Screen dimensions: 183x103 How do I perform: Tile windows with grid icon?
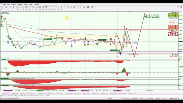click(x=74, y=7)
